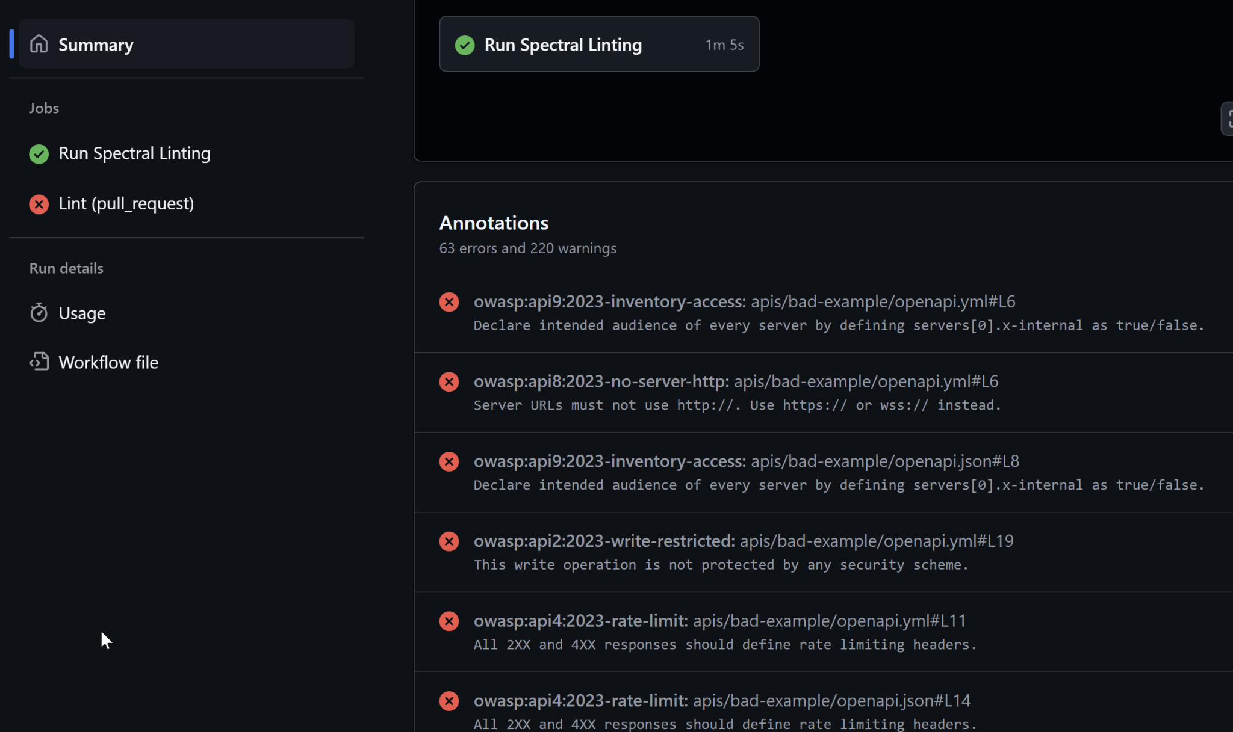Open the Run Spectral Linting job from Jobs list
The image size is (1233, 732).
[x=134, y=154]
